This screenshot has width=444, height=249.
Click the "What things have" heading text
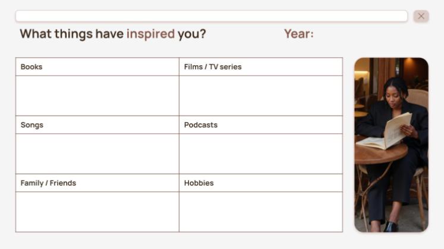pyautogui.click(x=72, y=34)
